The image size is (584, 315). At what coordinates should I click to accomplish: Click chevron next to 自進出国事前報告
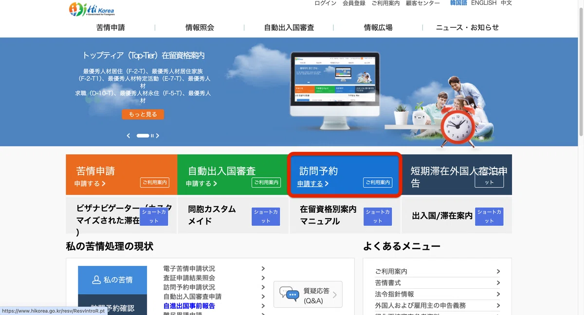coord(263,306)
